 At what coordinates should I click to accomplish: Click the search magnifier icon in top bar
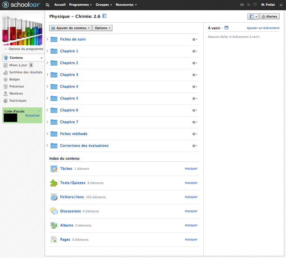pyautogui.click(x=47, y=5)
